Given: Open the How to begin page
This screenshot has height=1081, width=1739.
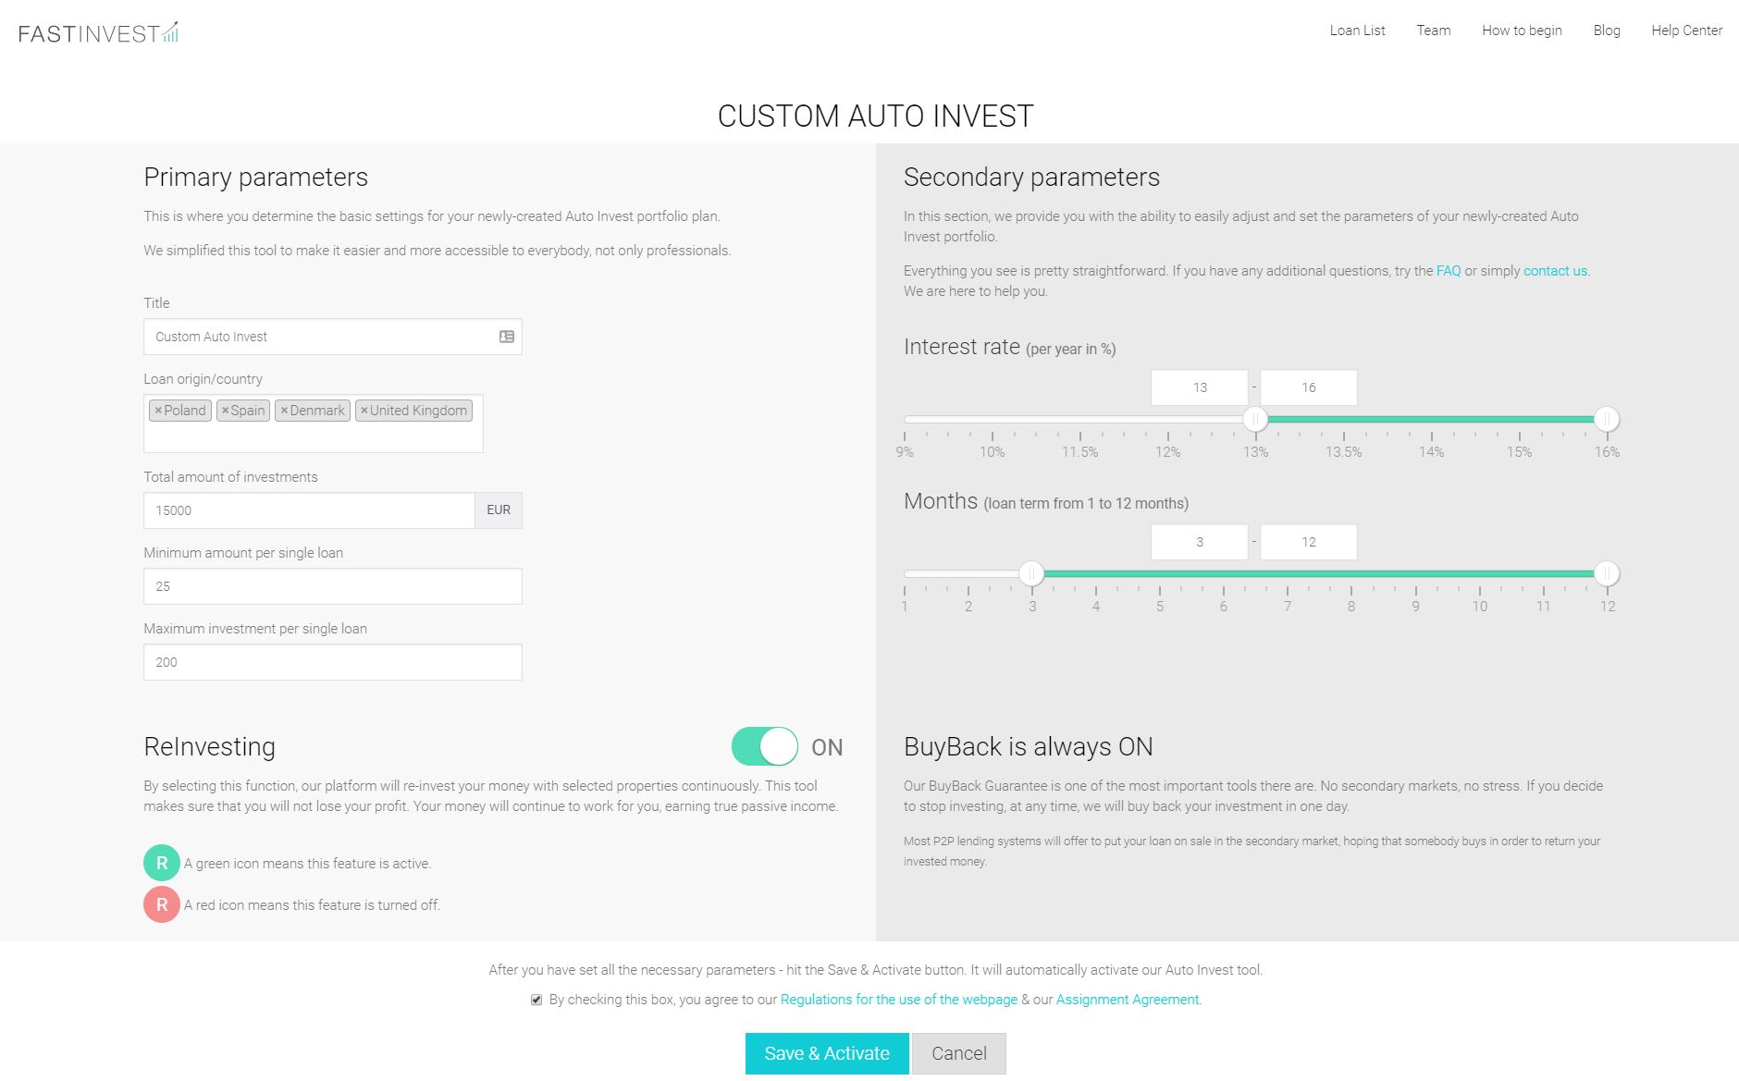Looking at the screenshot, I should point(1522,31).
